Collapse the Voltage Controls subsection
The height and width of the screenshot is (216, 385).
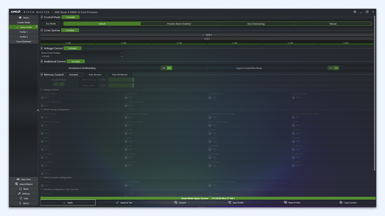click(x=41, y=90)
